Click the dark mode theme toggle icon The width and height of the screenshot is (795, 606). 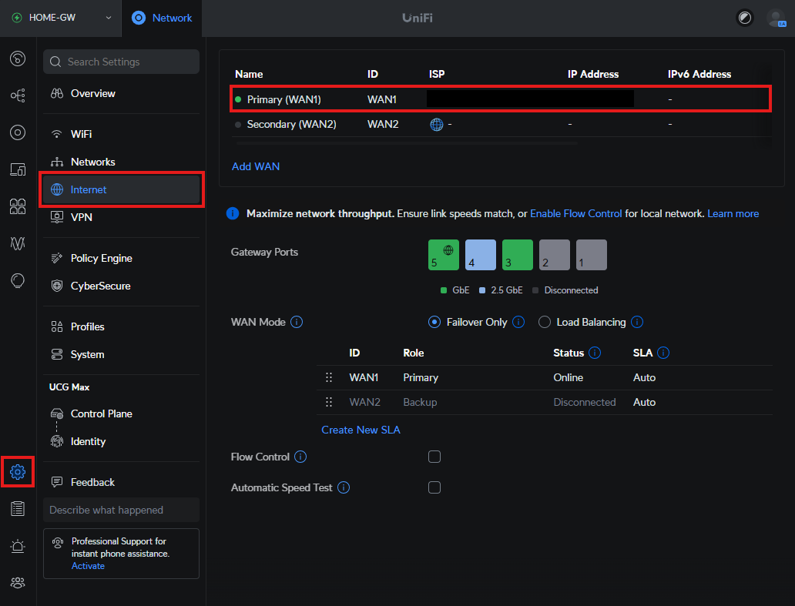(744, 18)
